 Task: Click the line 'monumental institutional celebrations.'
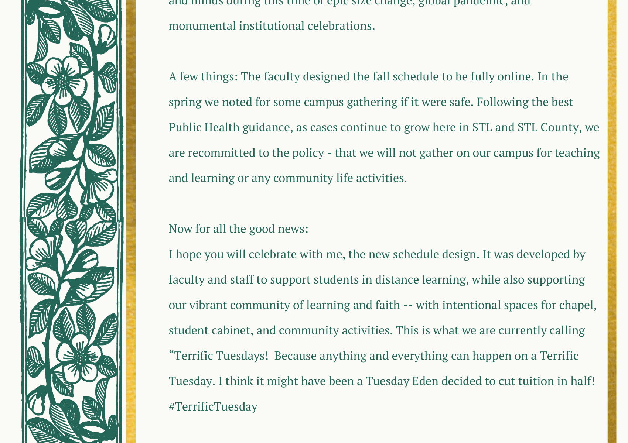tap(272, 26)
